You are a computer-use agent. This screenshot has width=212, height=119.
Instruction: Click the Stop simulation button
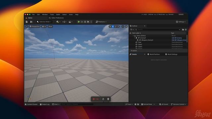coord(85,22)
